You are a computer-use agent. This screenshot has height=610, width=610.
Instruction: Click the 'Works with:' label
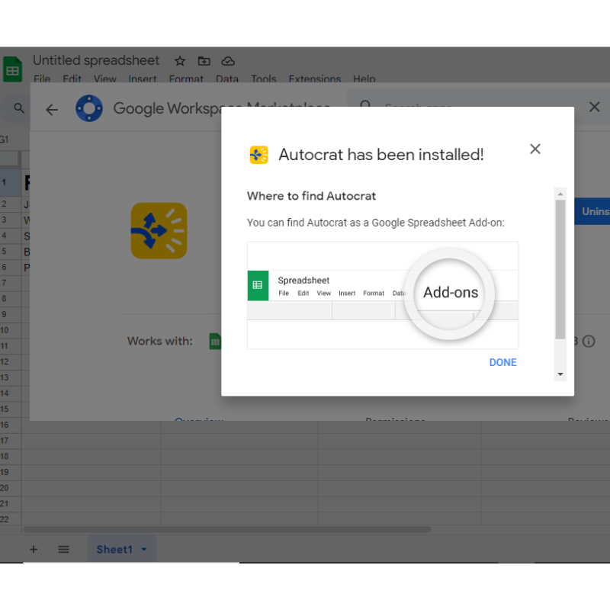click(160, 341)
